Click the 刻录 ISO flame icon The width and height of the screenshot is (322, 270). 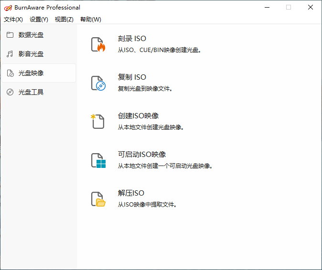[98, 44]
